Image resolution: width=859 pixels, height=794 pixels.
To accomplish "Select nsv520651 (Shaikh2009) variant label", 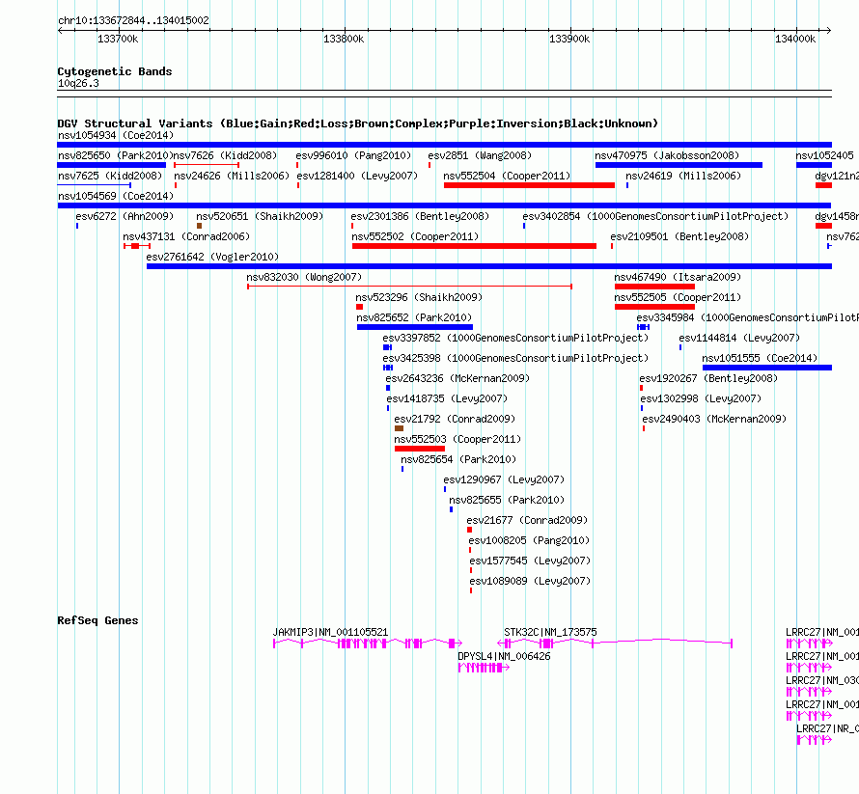I will (x=260, y=216).
